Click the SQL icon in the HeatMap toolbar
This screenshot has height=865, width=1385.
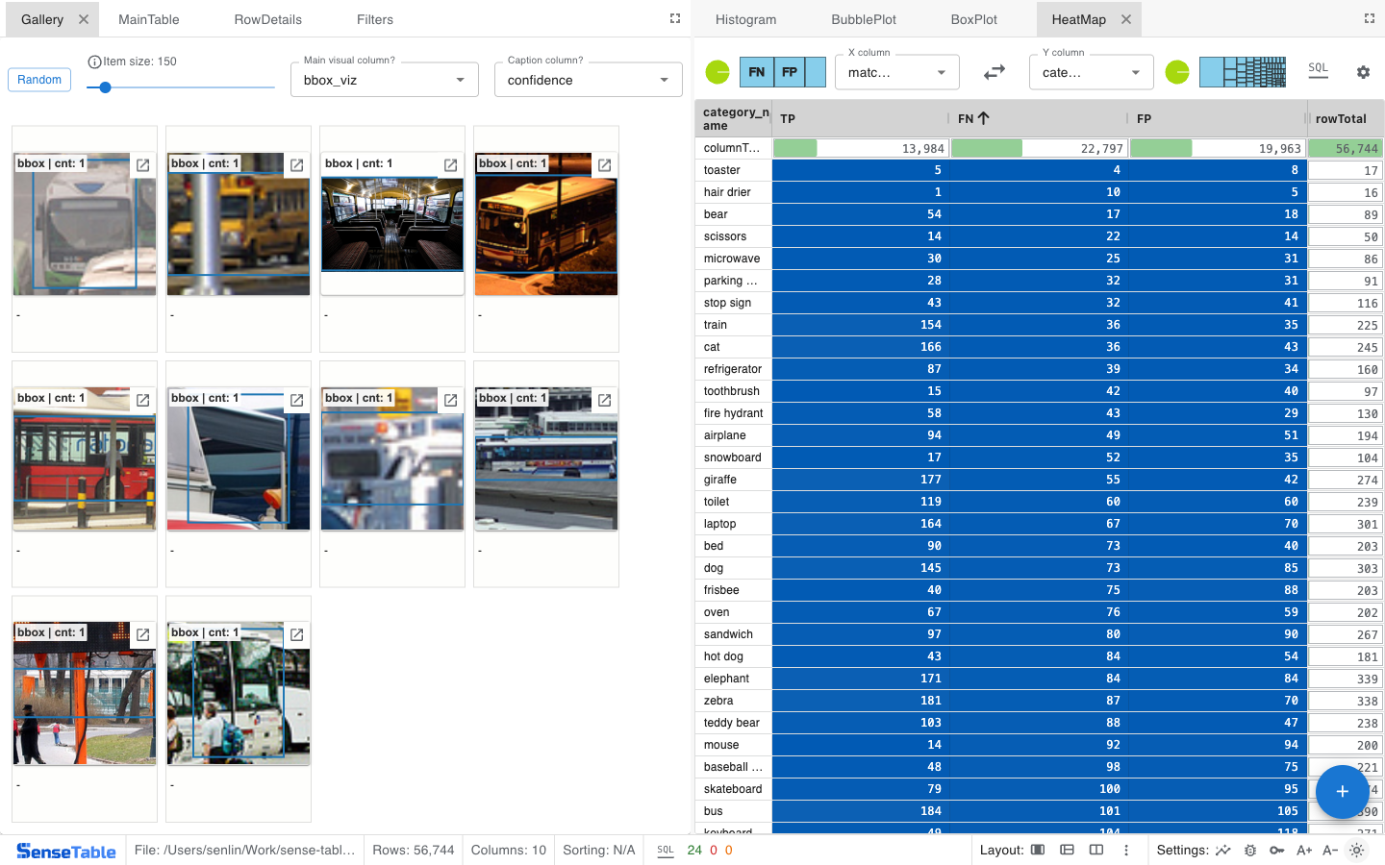coord(1318,69)
